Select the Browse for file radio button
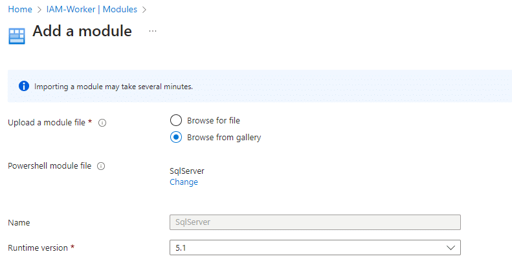 point(175,120)
